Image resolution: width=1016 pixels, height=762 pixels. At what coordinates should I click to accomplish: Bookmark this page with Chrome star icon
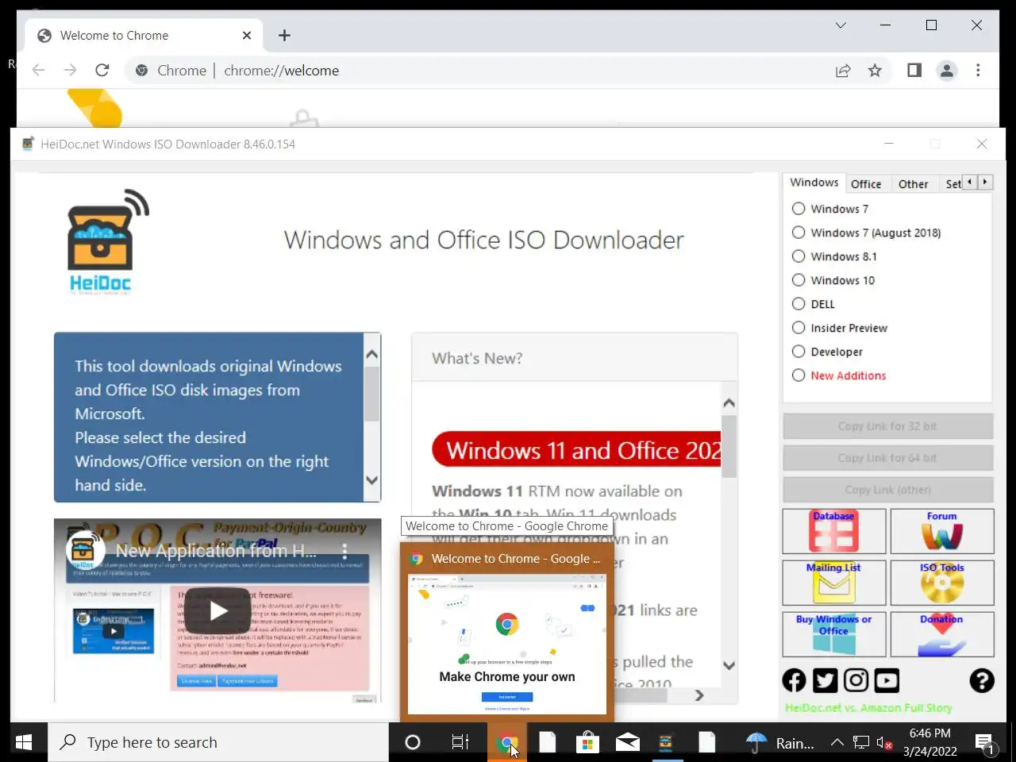click(x=875, y=71)
